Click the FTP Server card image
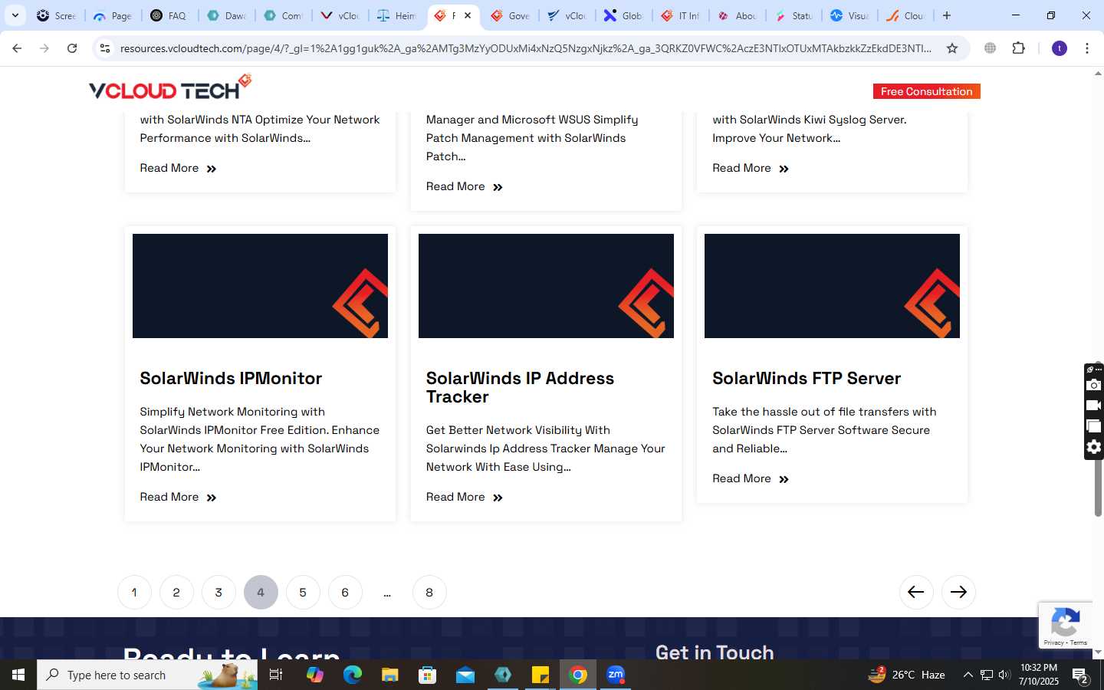 coord(832,286)
